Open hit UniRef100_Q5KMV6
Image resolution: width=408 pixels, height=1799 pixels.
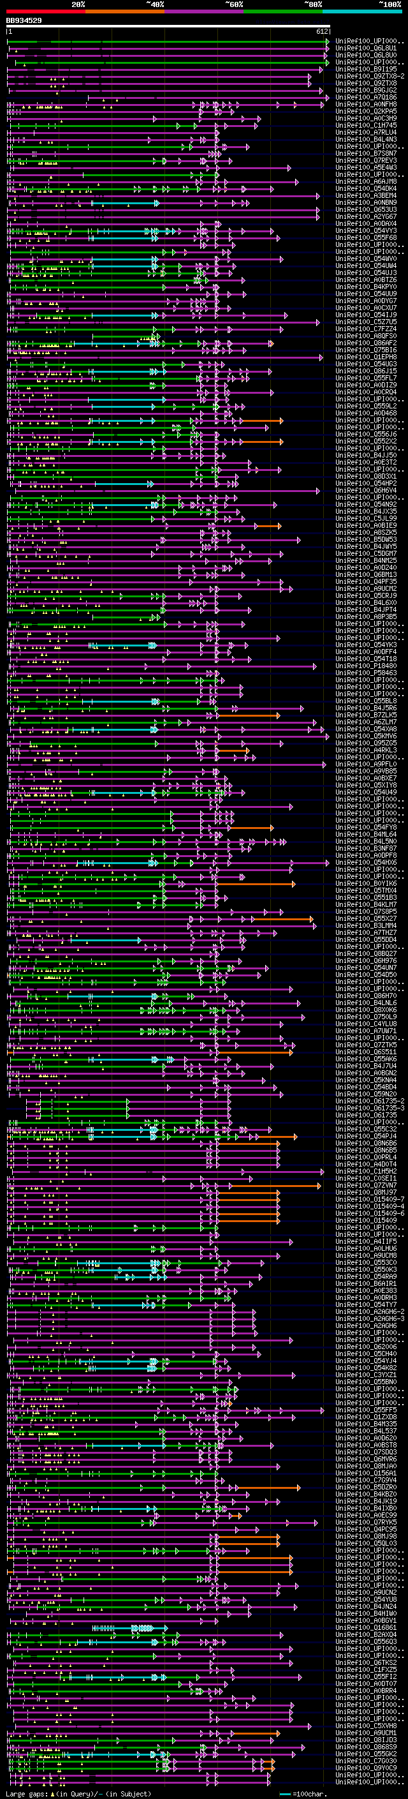[366, 736]
